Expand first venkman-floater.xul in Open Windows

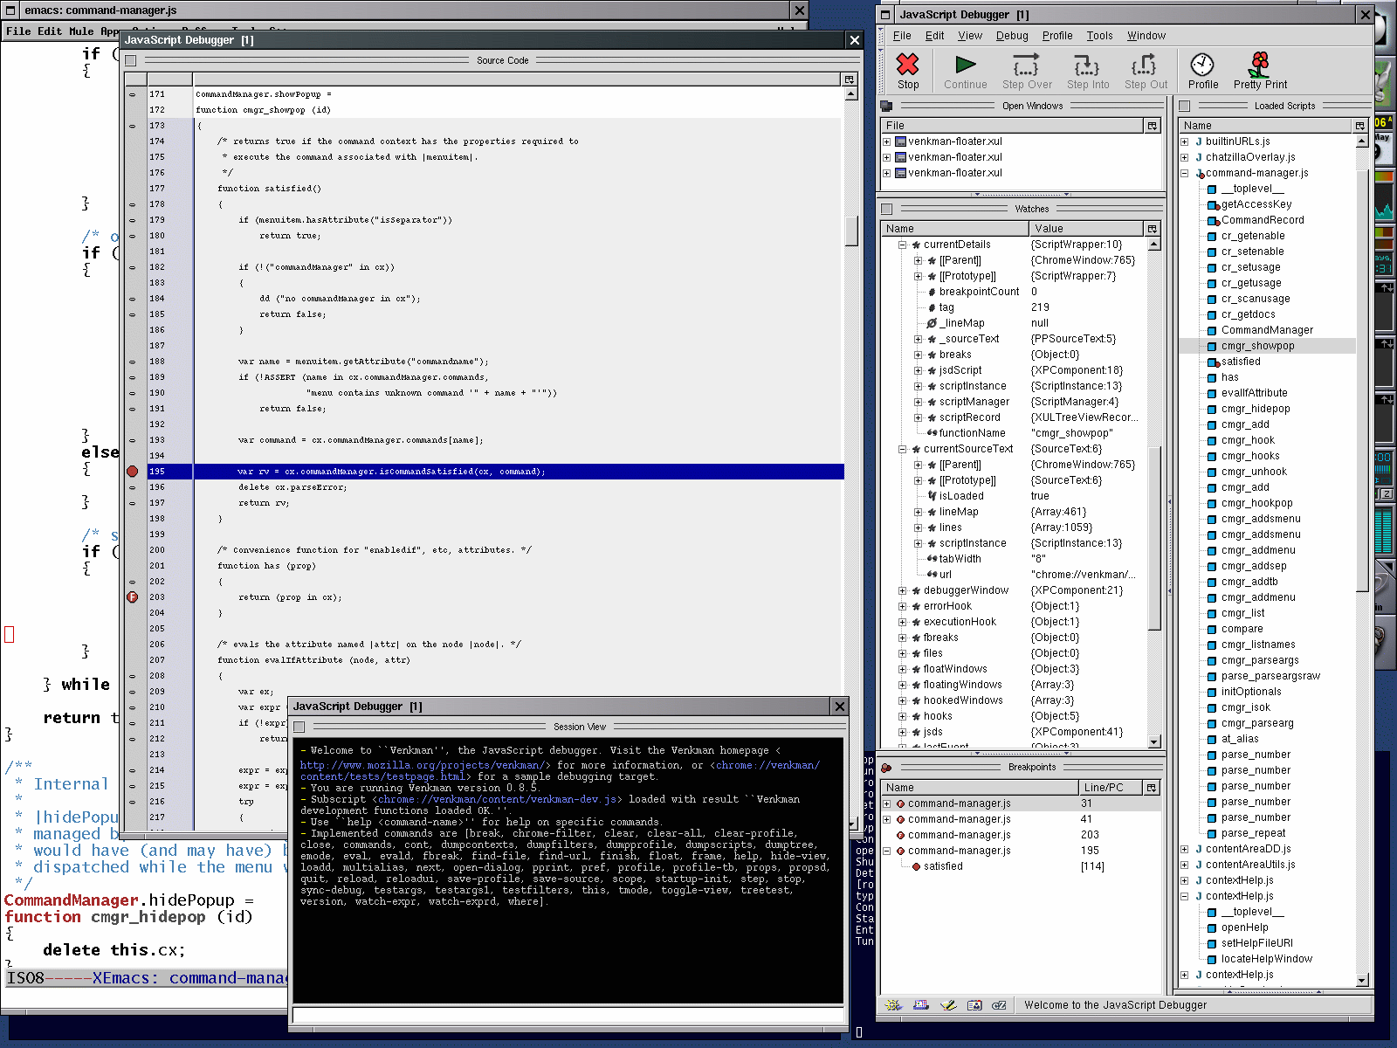point(886,141)
